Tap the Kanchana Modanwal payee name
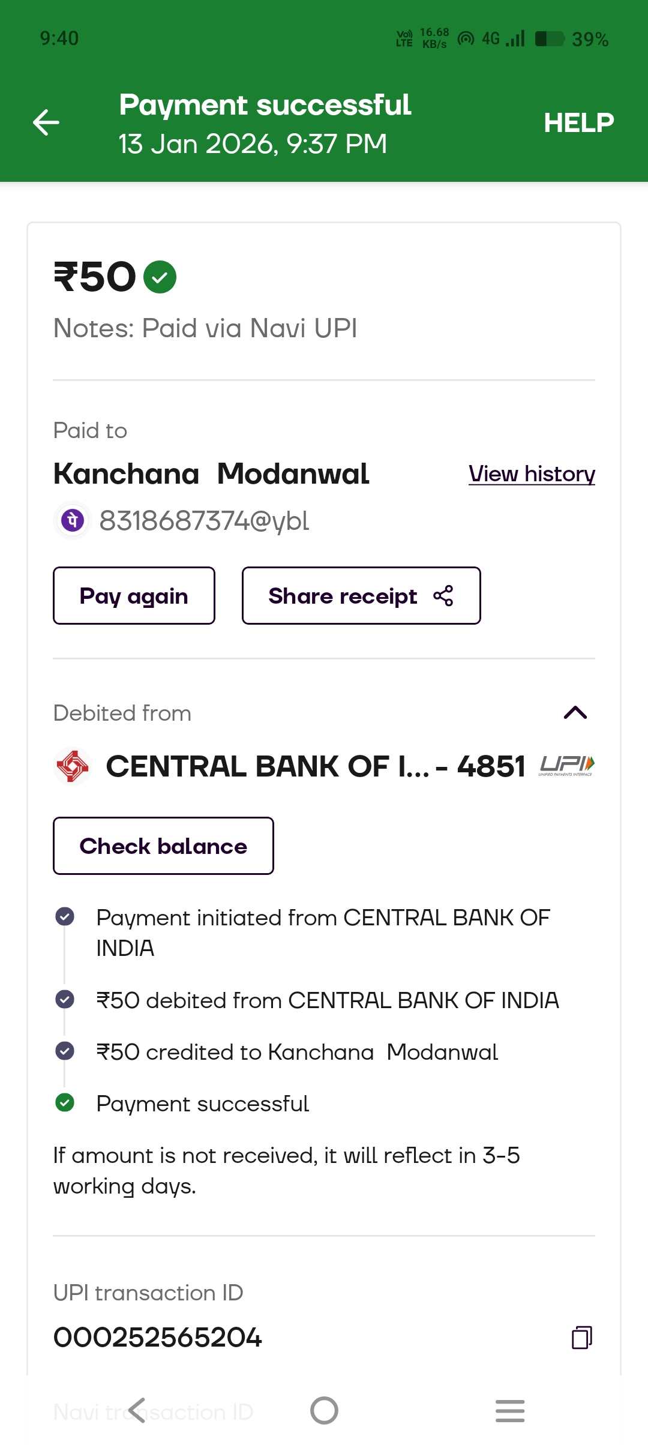Screen dimensions: 648x1445 coord(211,474)
